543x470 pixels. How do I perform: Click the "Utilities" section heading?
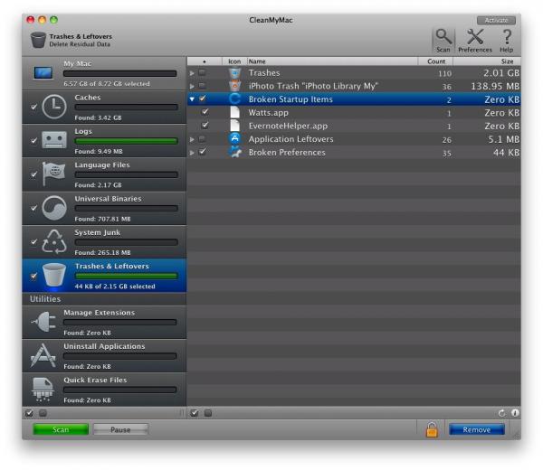coord(45,299)
